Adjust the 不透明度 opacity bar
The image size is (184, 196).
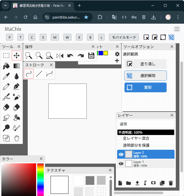[x=146, y=132]
